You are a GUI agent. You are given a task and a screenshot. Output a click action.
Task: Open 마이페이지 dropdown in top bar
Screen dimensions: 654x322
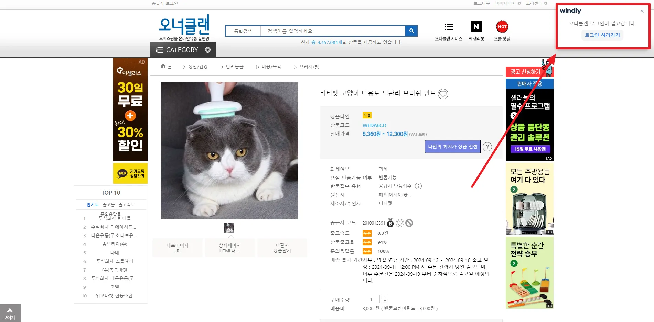pos(508,3)
